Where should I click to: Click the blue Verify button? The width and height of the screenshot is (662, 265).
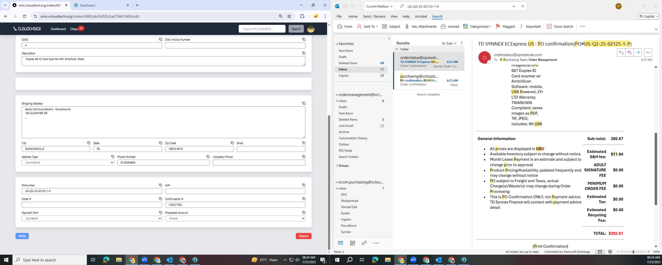(x=22, y=236)
